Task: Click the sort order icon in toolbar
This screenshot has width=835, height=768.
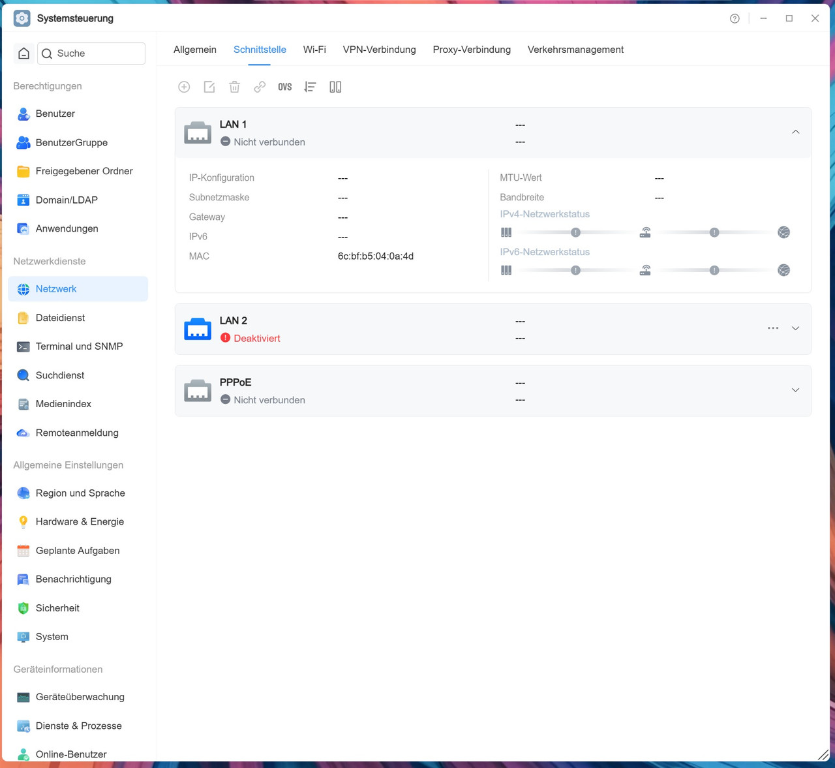Action: (311, 87)
